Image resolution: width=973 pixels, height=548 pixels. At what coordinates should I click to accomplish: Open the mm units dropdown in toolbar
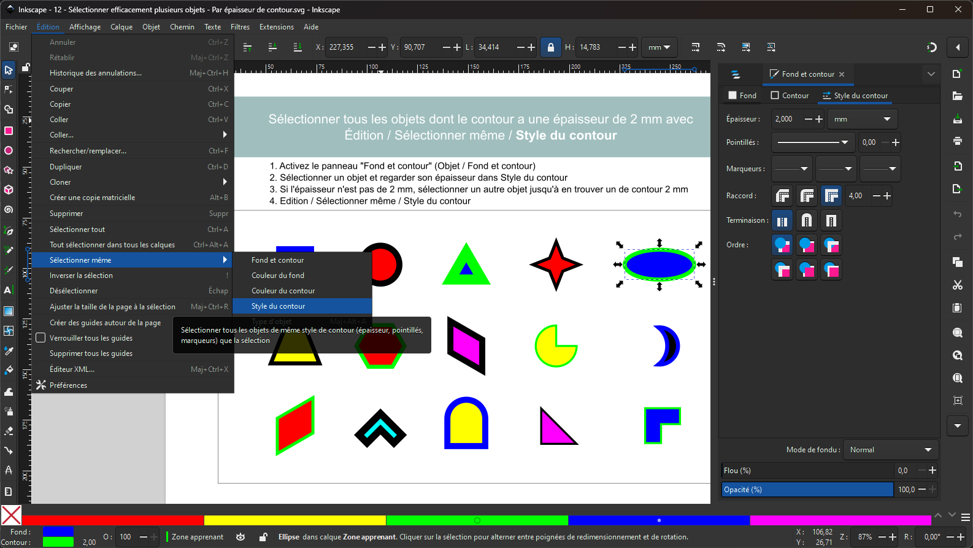pos(659,47)
